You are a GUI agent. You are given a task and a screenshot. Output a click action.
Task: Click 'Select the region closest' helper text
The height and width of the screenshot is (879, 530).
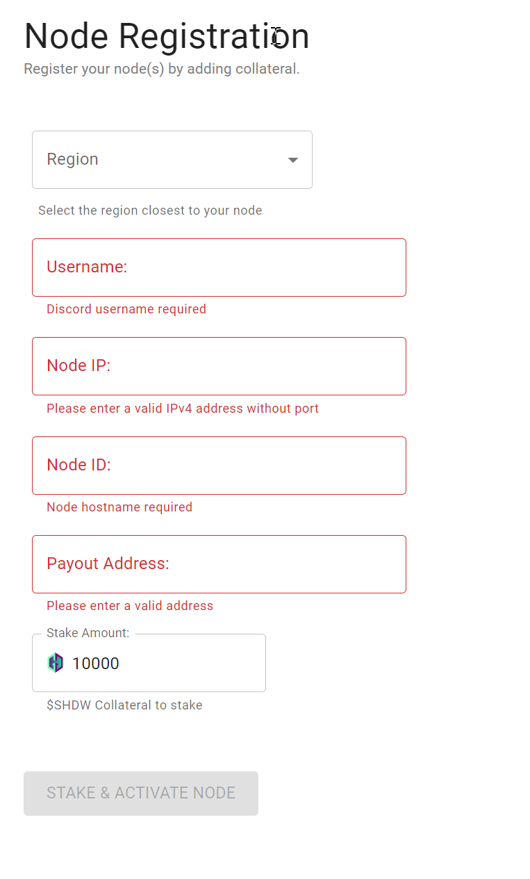(x=150, y=211)
